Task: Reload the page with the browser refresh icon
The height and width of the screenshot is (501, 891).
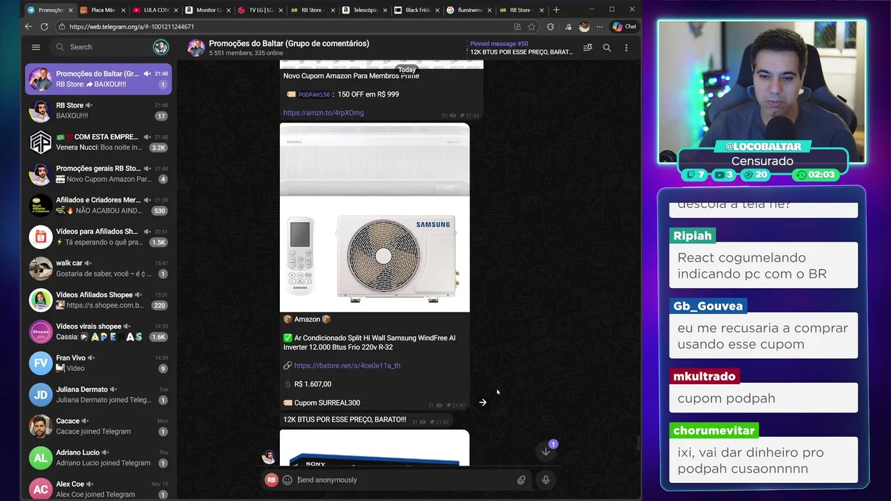Action: pos(45,26)
